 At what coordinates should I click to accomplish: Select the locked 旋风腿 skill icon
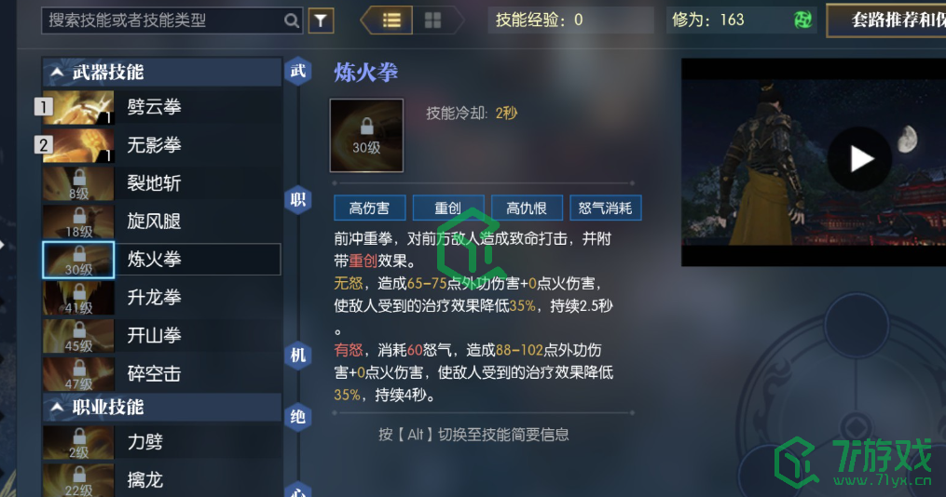[78, 222]
